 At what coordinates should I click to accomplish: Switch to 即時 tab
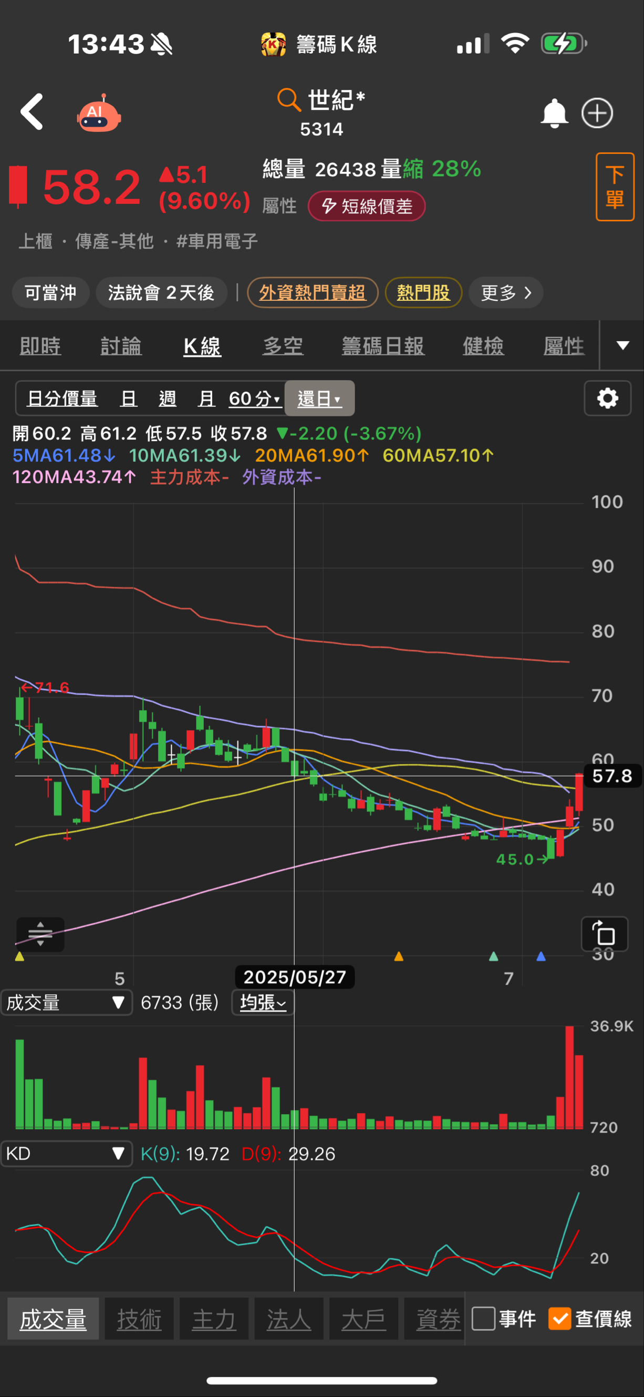tap(40, 345)
